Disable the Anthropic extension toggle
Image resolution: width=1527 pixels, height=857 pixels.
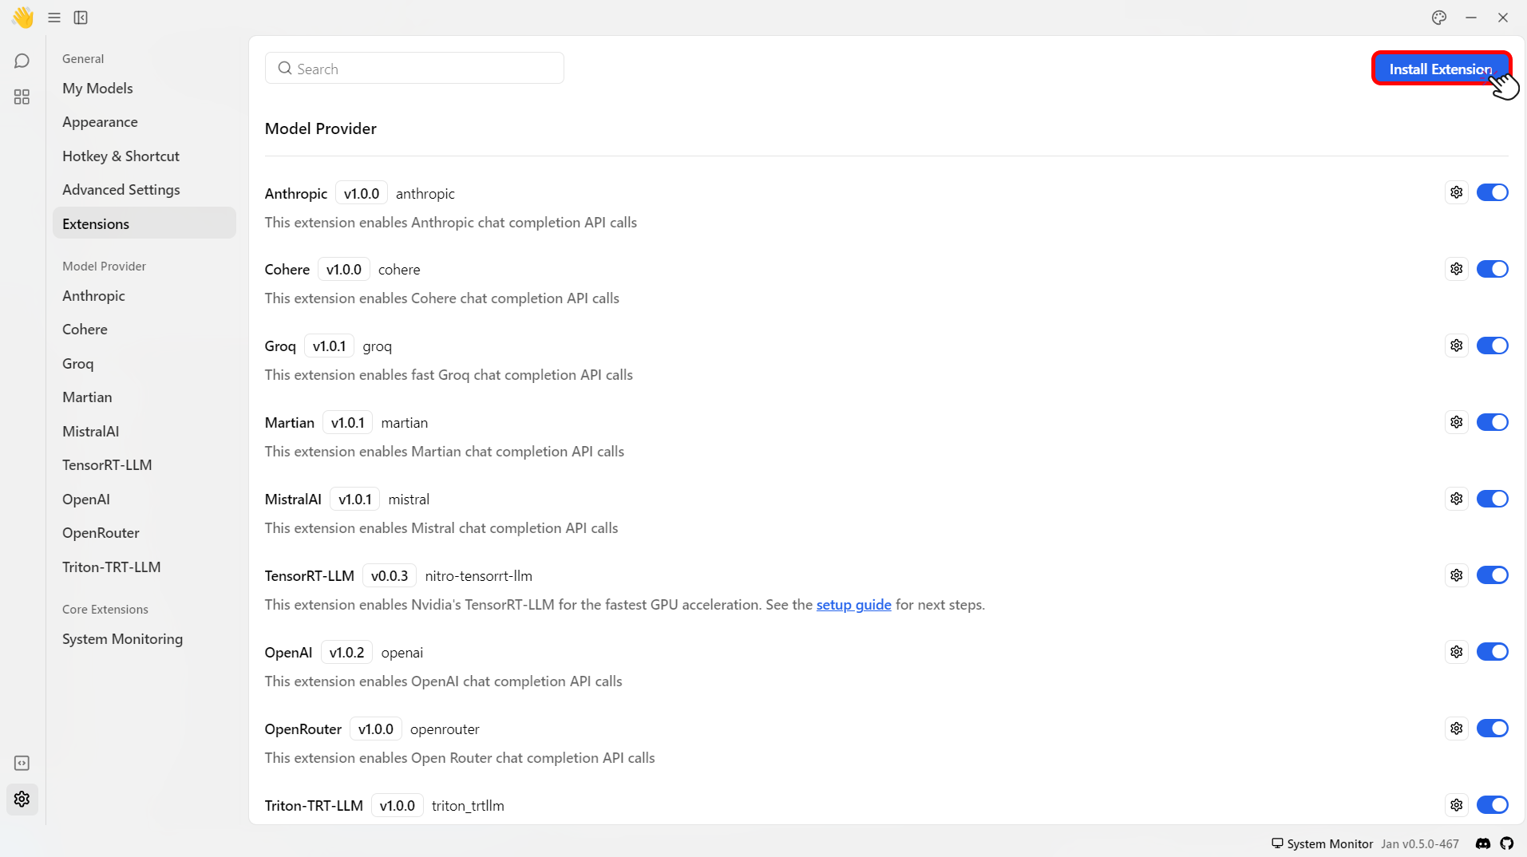(x=1492, y=192)
